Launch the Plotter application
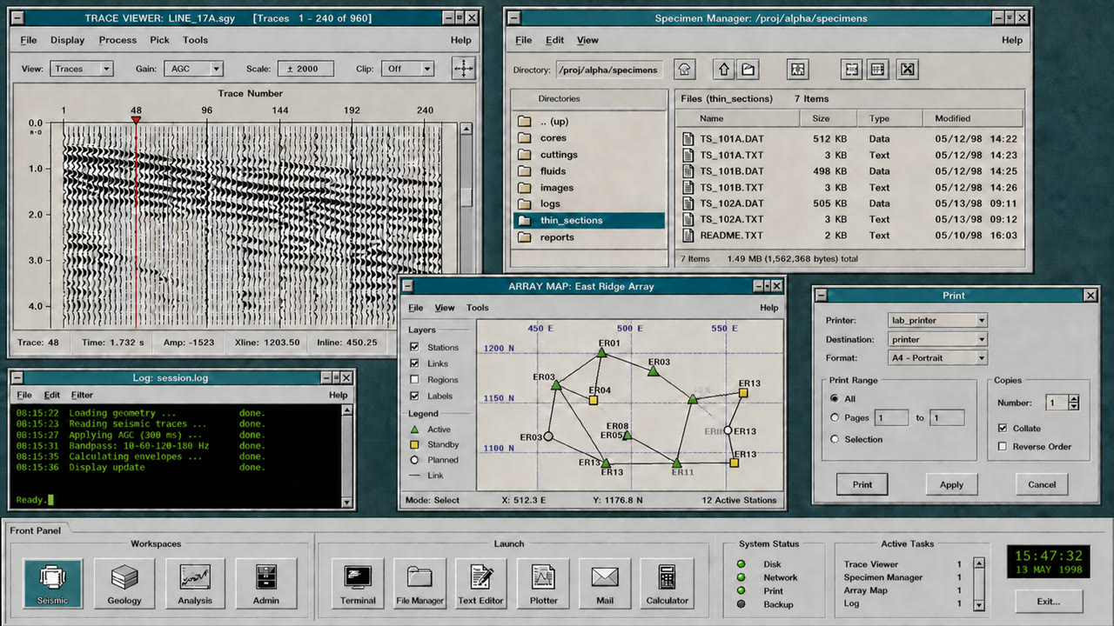This screenshot has width=1114, height=626. [544, 583]
